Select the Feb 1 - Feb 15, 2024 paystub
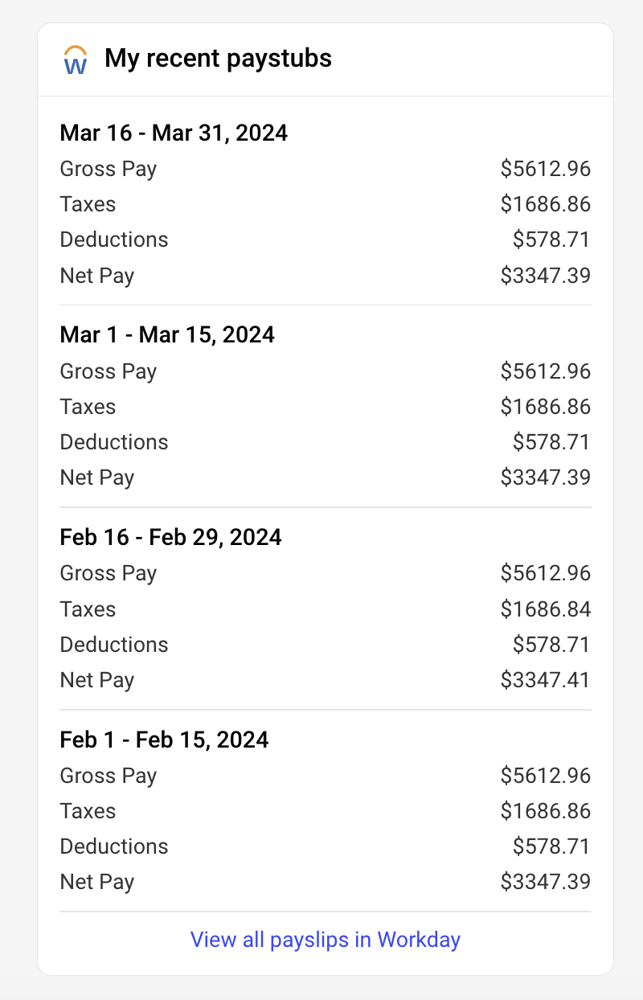The image size is (643, 1000). coord(164,740)
